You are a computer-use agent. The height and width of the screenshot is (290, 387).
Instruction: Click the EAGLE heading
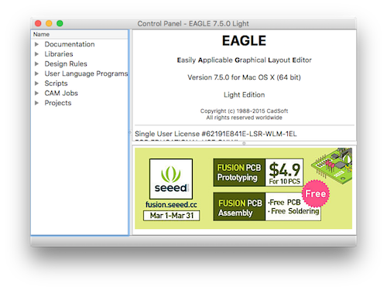pos(244,41)
